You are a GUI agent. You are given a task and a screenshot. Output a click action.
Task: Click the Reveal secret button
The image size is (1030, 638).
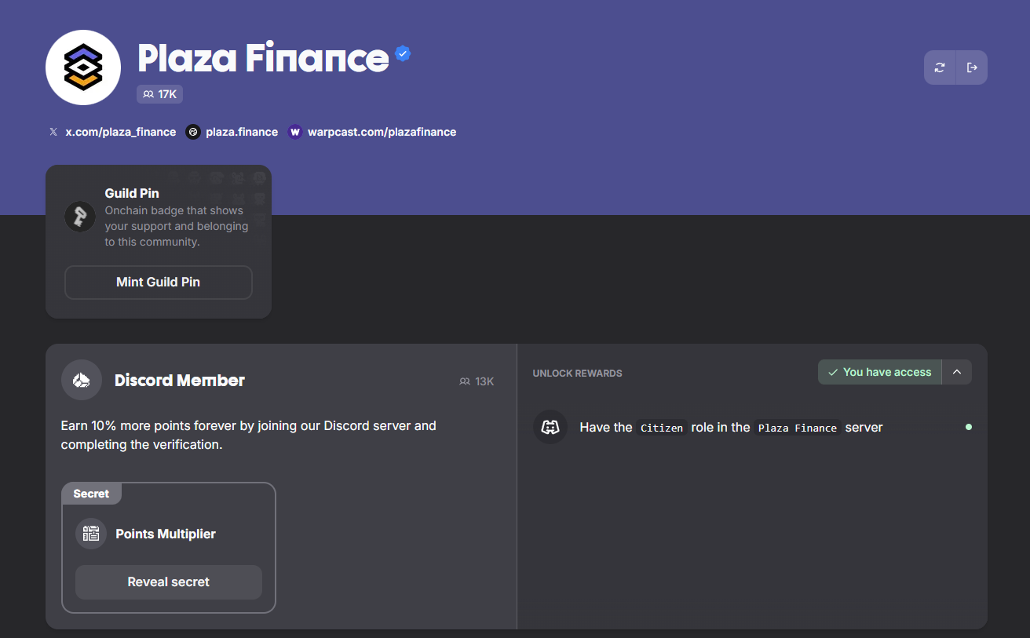169,582
